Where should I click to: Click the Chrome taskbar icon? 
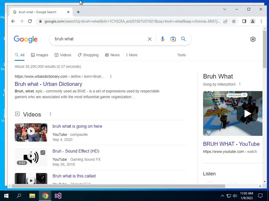45,196
